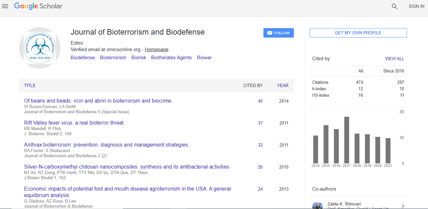Click Get My Own Profile button
The height and width of the screenshot is (209, 428).
tap(358, 33)
